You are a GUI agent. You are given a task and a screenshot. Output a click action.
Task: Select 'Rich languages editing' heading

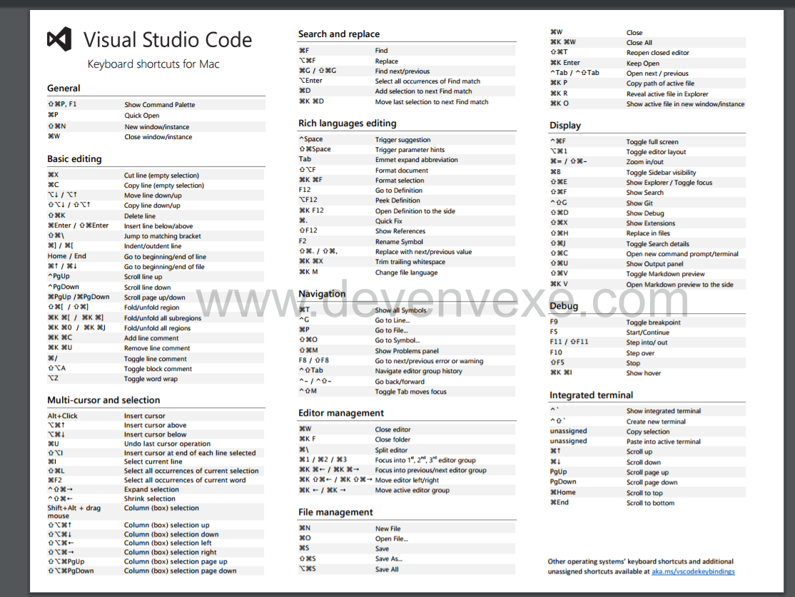pos(348,123)
